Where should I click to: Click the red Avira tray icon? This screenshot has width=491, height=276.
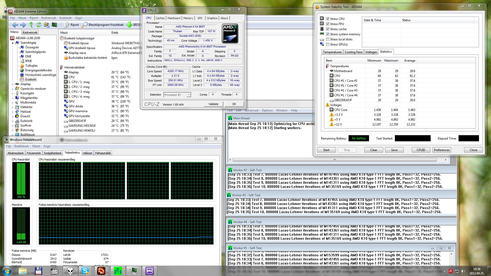[x=451, y=271]
